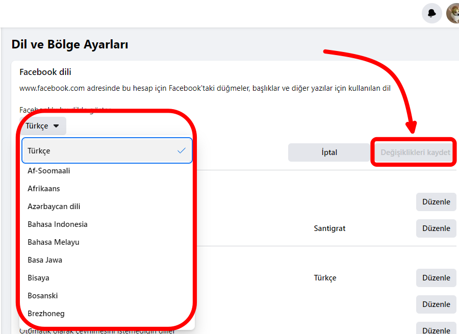
Task: Click the partially visible bottom Düzenle button
Action: (436, 329)
